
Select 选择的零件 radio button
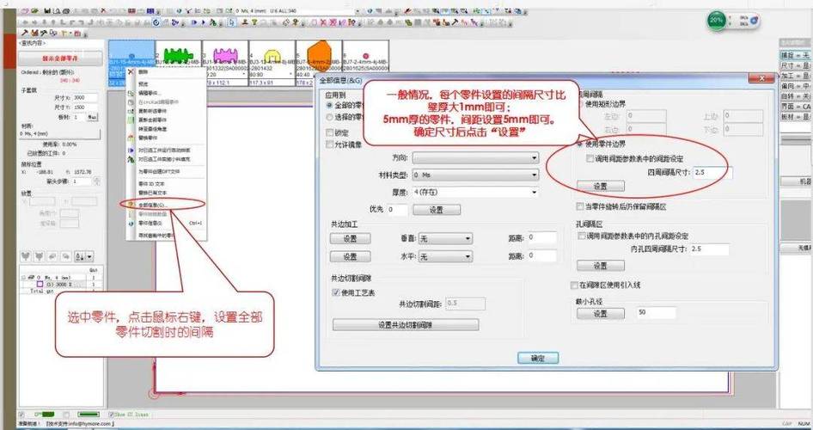[329, 117]
